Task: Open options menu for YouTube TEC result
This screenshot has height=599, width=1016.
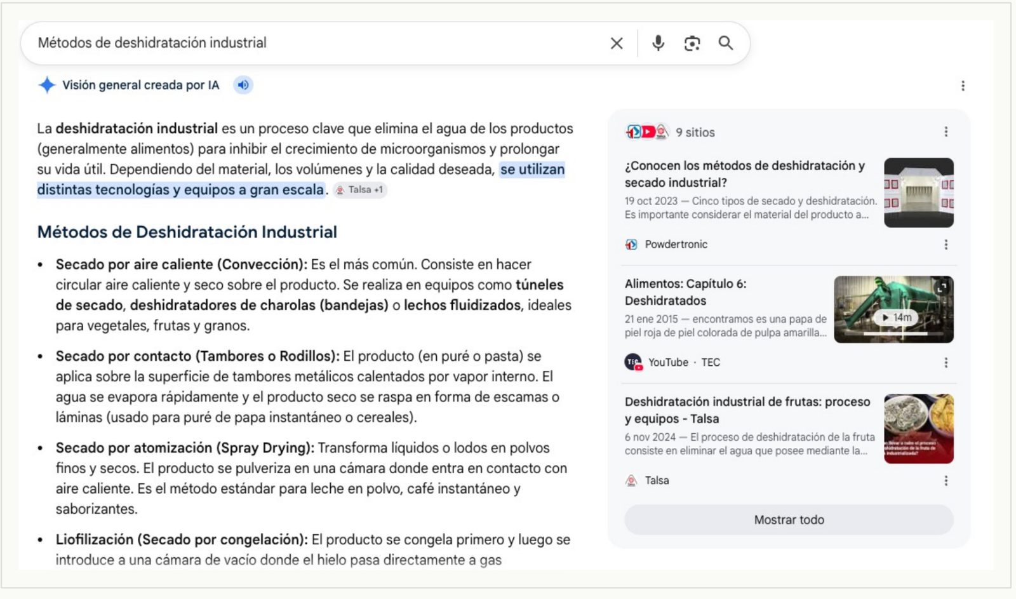Action: point(946,363)
